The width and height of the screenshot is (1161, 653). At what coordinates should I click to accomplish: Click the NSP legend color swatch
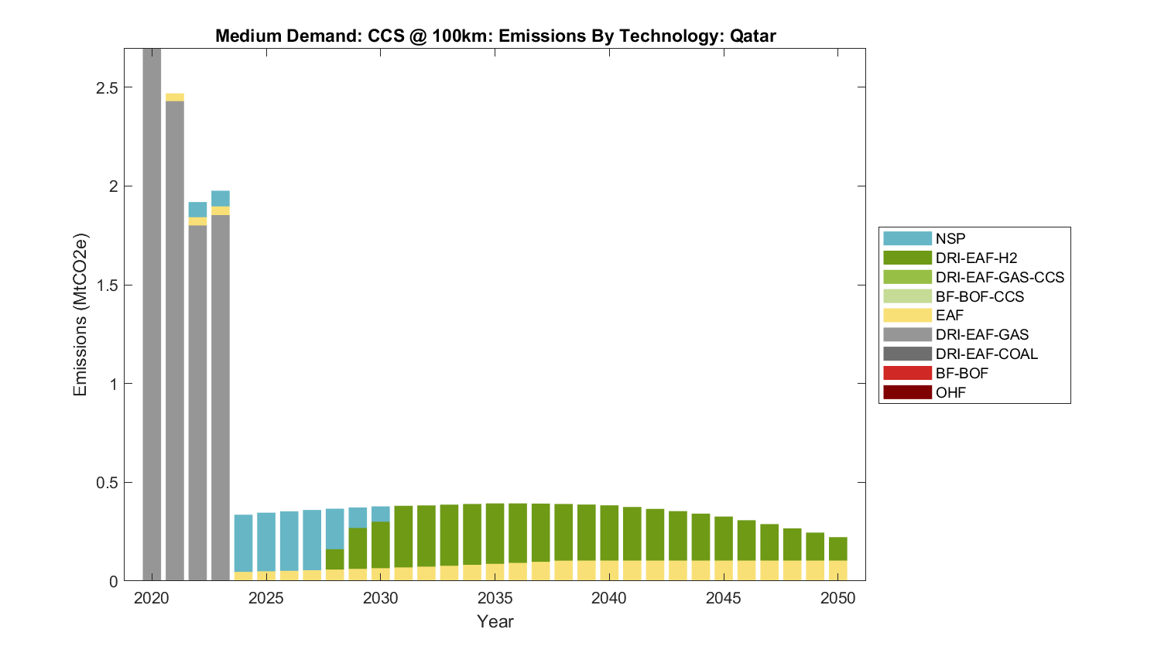pyautogui.click(x=907, y=238)
